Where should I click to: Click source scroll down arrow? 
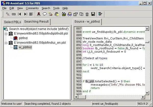[147, 93]
